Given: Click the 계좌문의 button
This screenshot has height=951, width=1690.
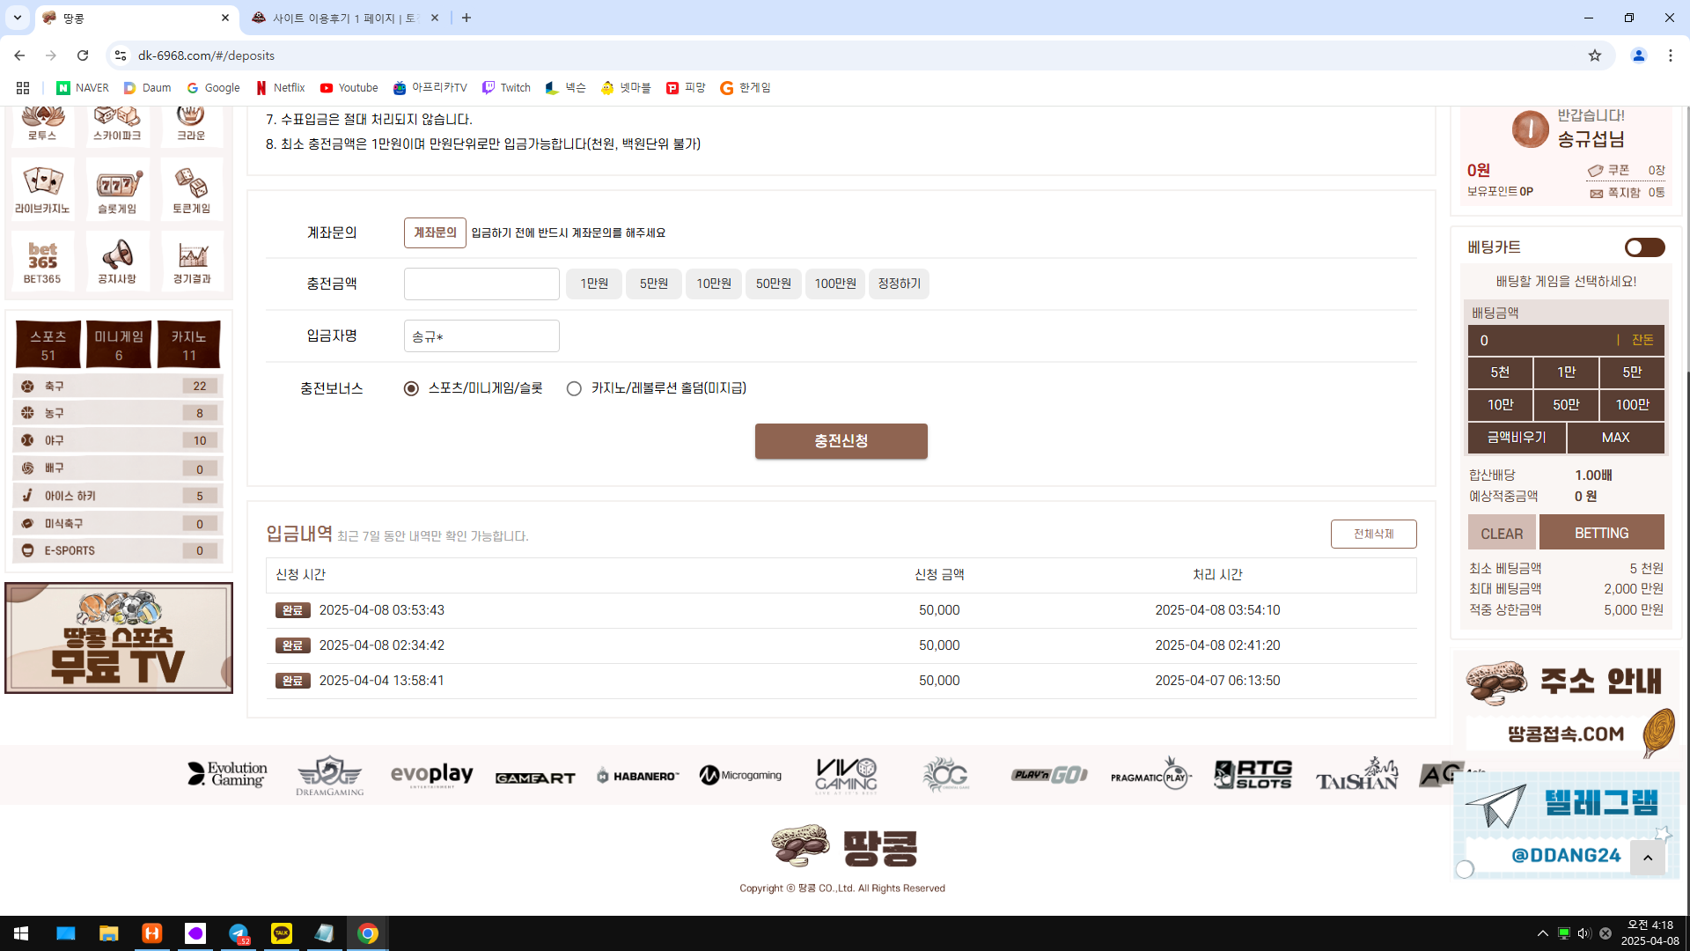Looking at the screenshot, I should coord(435,232).
